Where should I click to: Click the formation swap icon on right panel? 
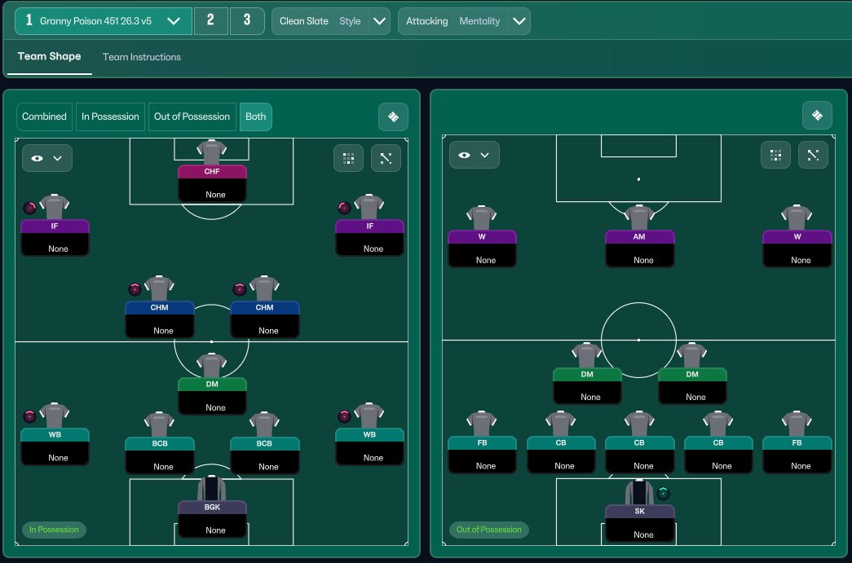[817, 115]
